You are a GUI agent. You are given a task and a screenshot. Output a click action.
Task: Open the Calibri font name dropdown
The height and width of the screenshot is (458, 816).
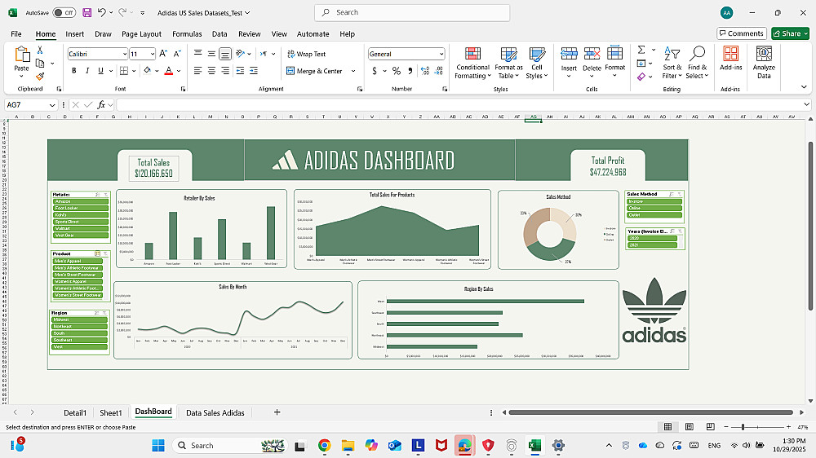pyautogui.click(x=125, y=54)
